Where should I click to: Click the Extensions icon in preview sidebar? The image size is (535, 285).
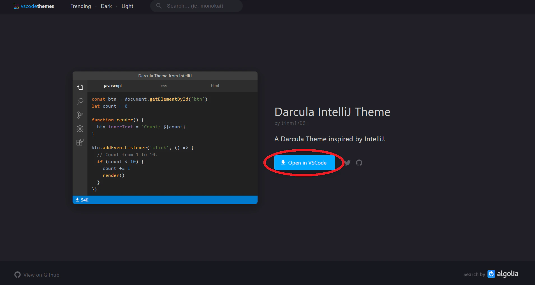coord(80,142)
